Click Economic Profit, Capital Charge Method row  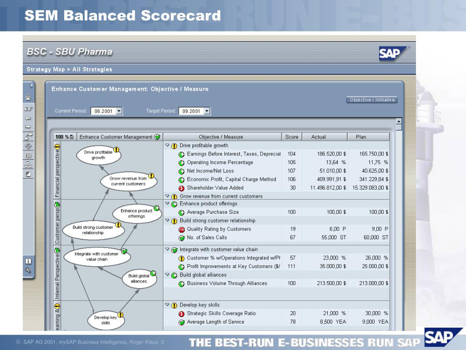[276, 180]
